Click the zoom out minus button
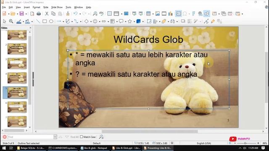Viewport: 269px width, 151px height. pos(235,143)
